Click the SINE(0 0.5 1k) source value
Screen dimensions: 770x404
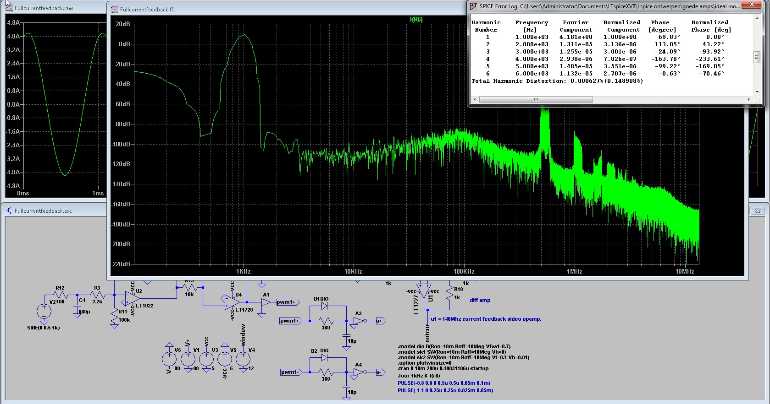(44, 328)
